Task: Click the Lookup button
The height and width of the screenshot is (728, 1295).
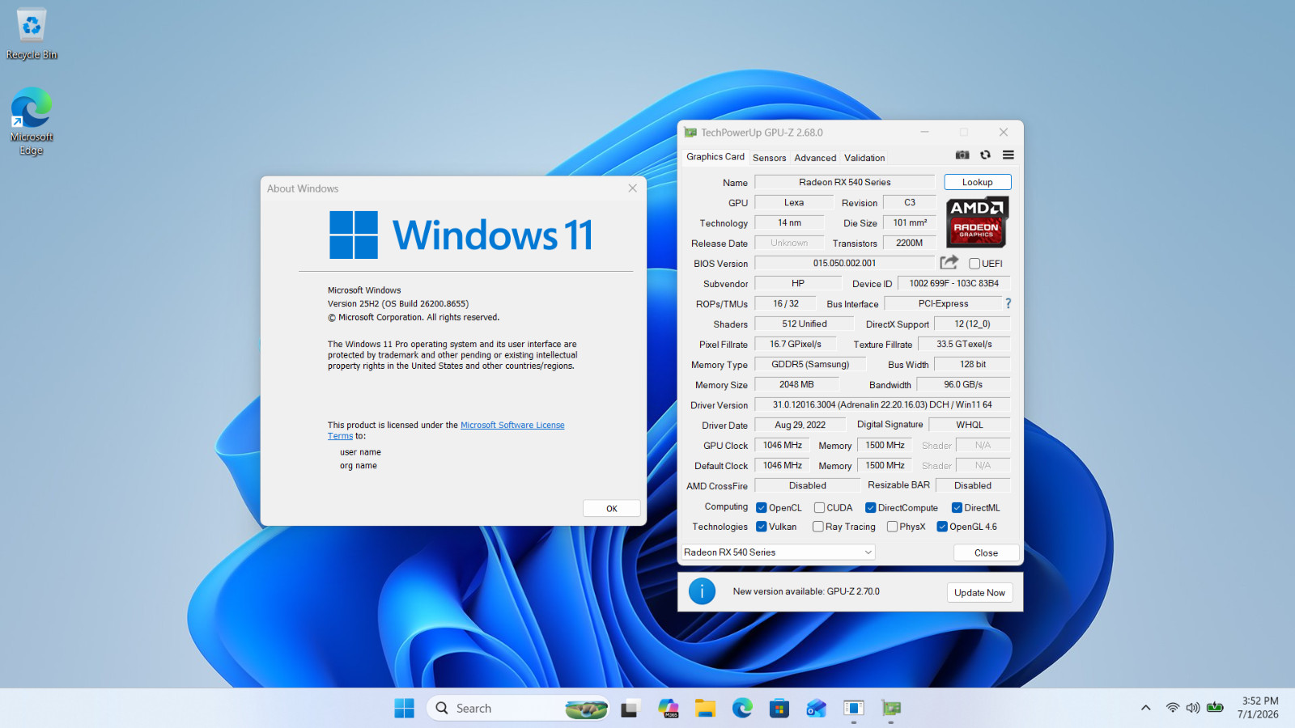Action: click(977, 183)
